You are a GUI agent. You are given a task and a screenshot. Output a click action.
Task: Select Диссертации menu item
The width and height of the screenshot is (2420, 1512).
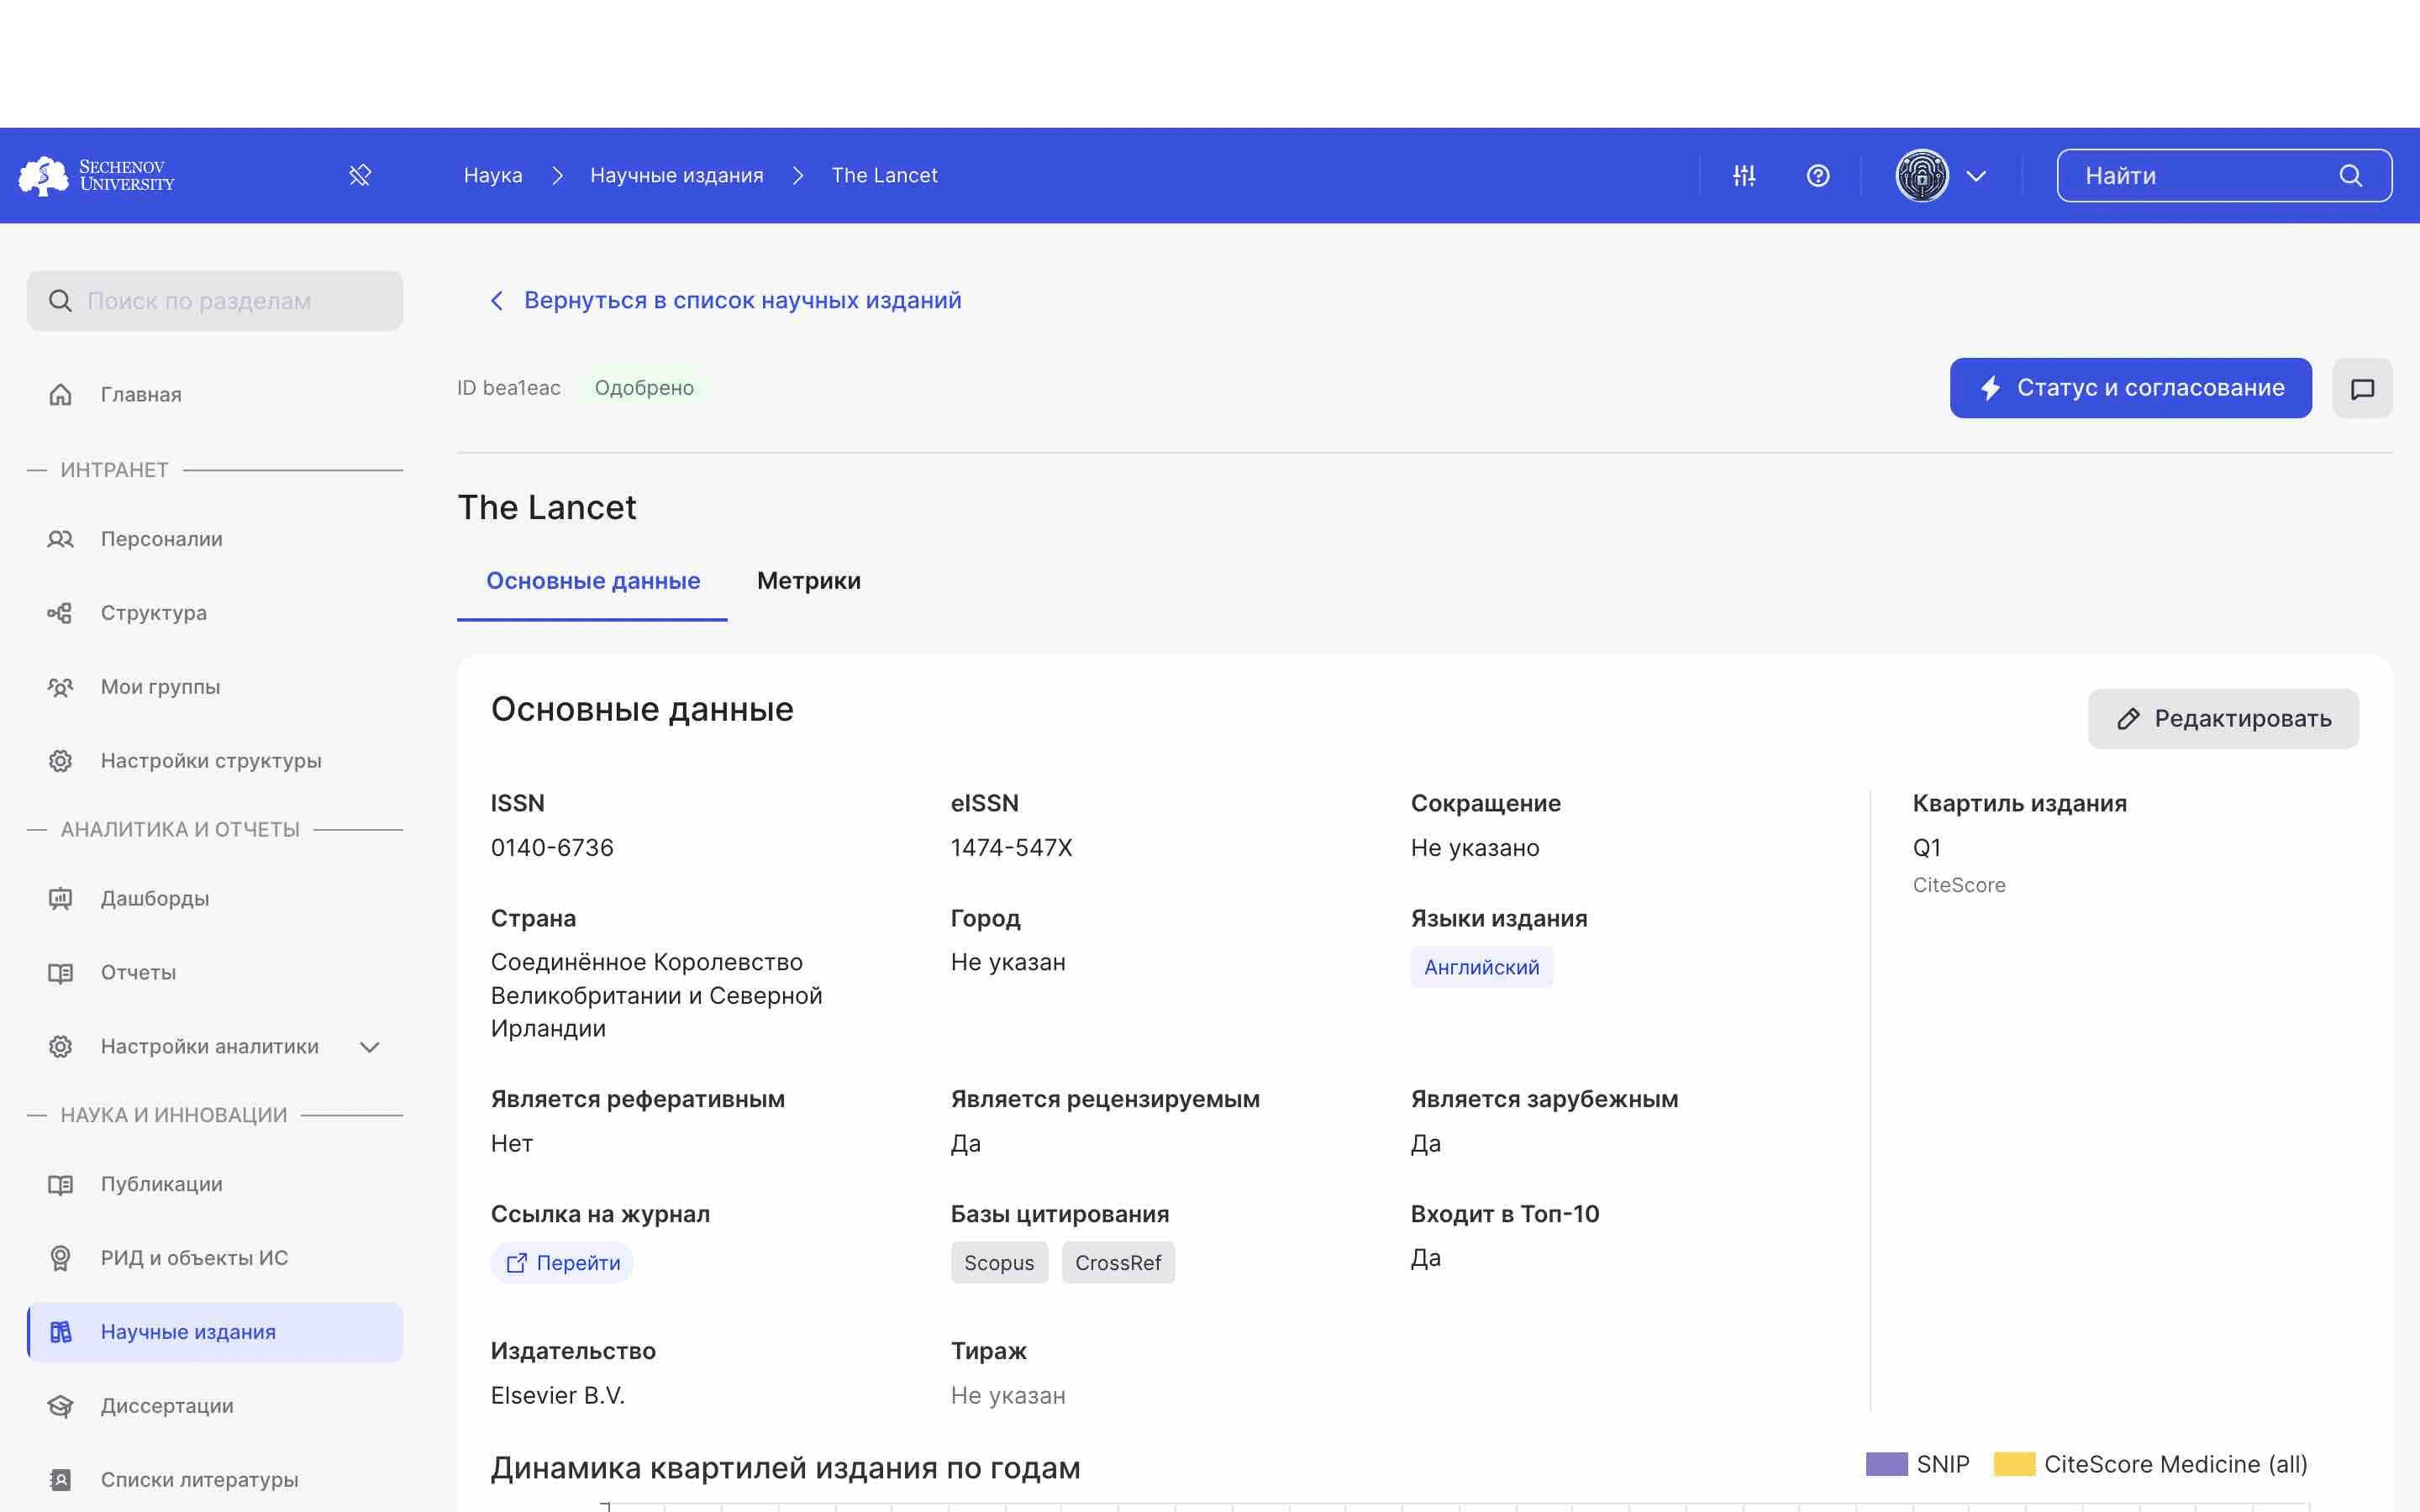coord(215,1406)
